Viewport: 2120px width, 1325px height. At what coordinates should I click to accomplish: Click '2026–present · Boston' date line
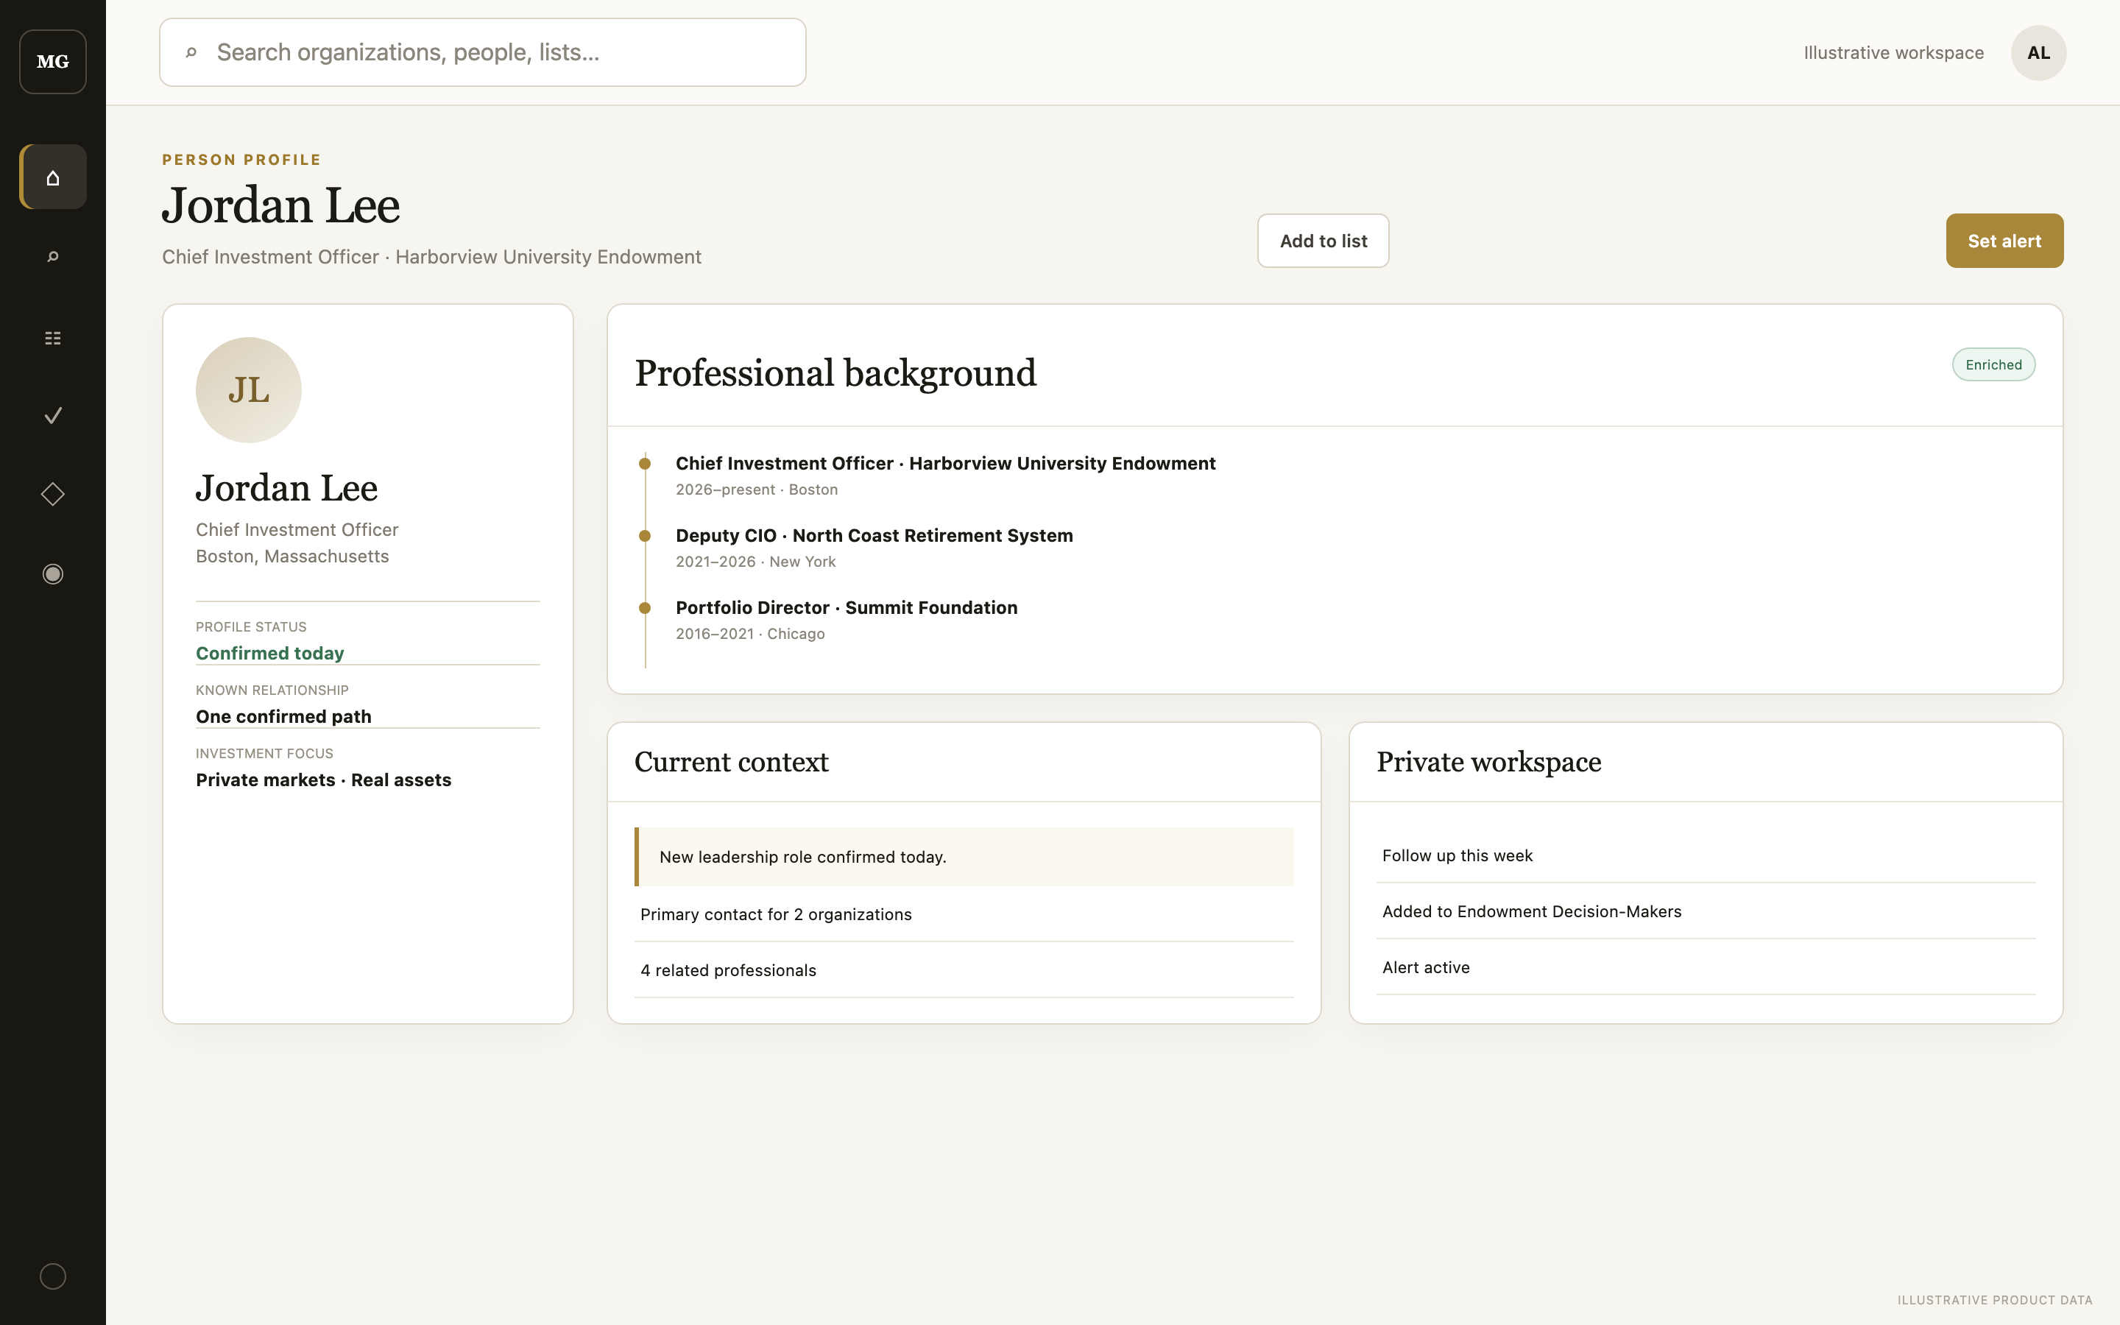pos(756,490)
